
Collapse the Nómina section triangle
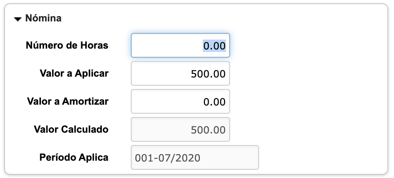[18, 19]
